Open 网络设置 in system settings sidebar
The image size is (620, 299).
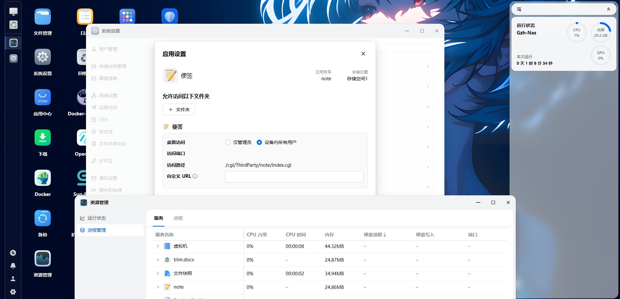point(108,95)
